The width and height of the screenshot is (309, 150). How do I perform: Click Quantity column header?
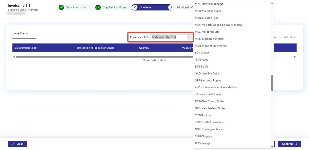144,48
